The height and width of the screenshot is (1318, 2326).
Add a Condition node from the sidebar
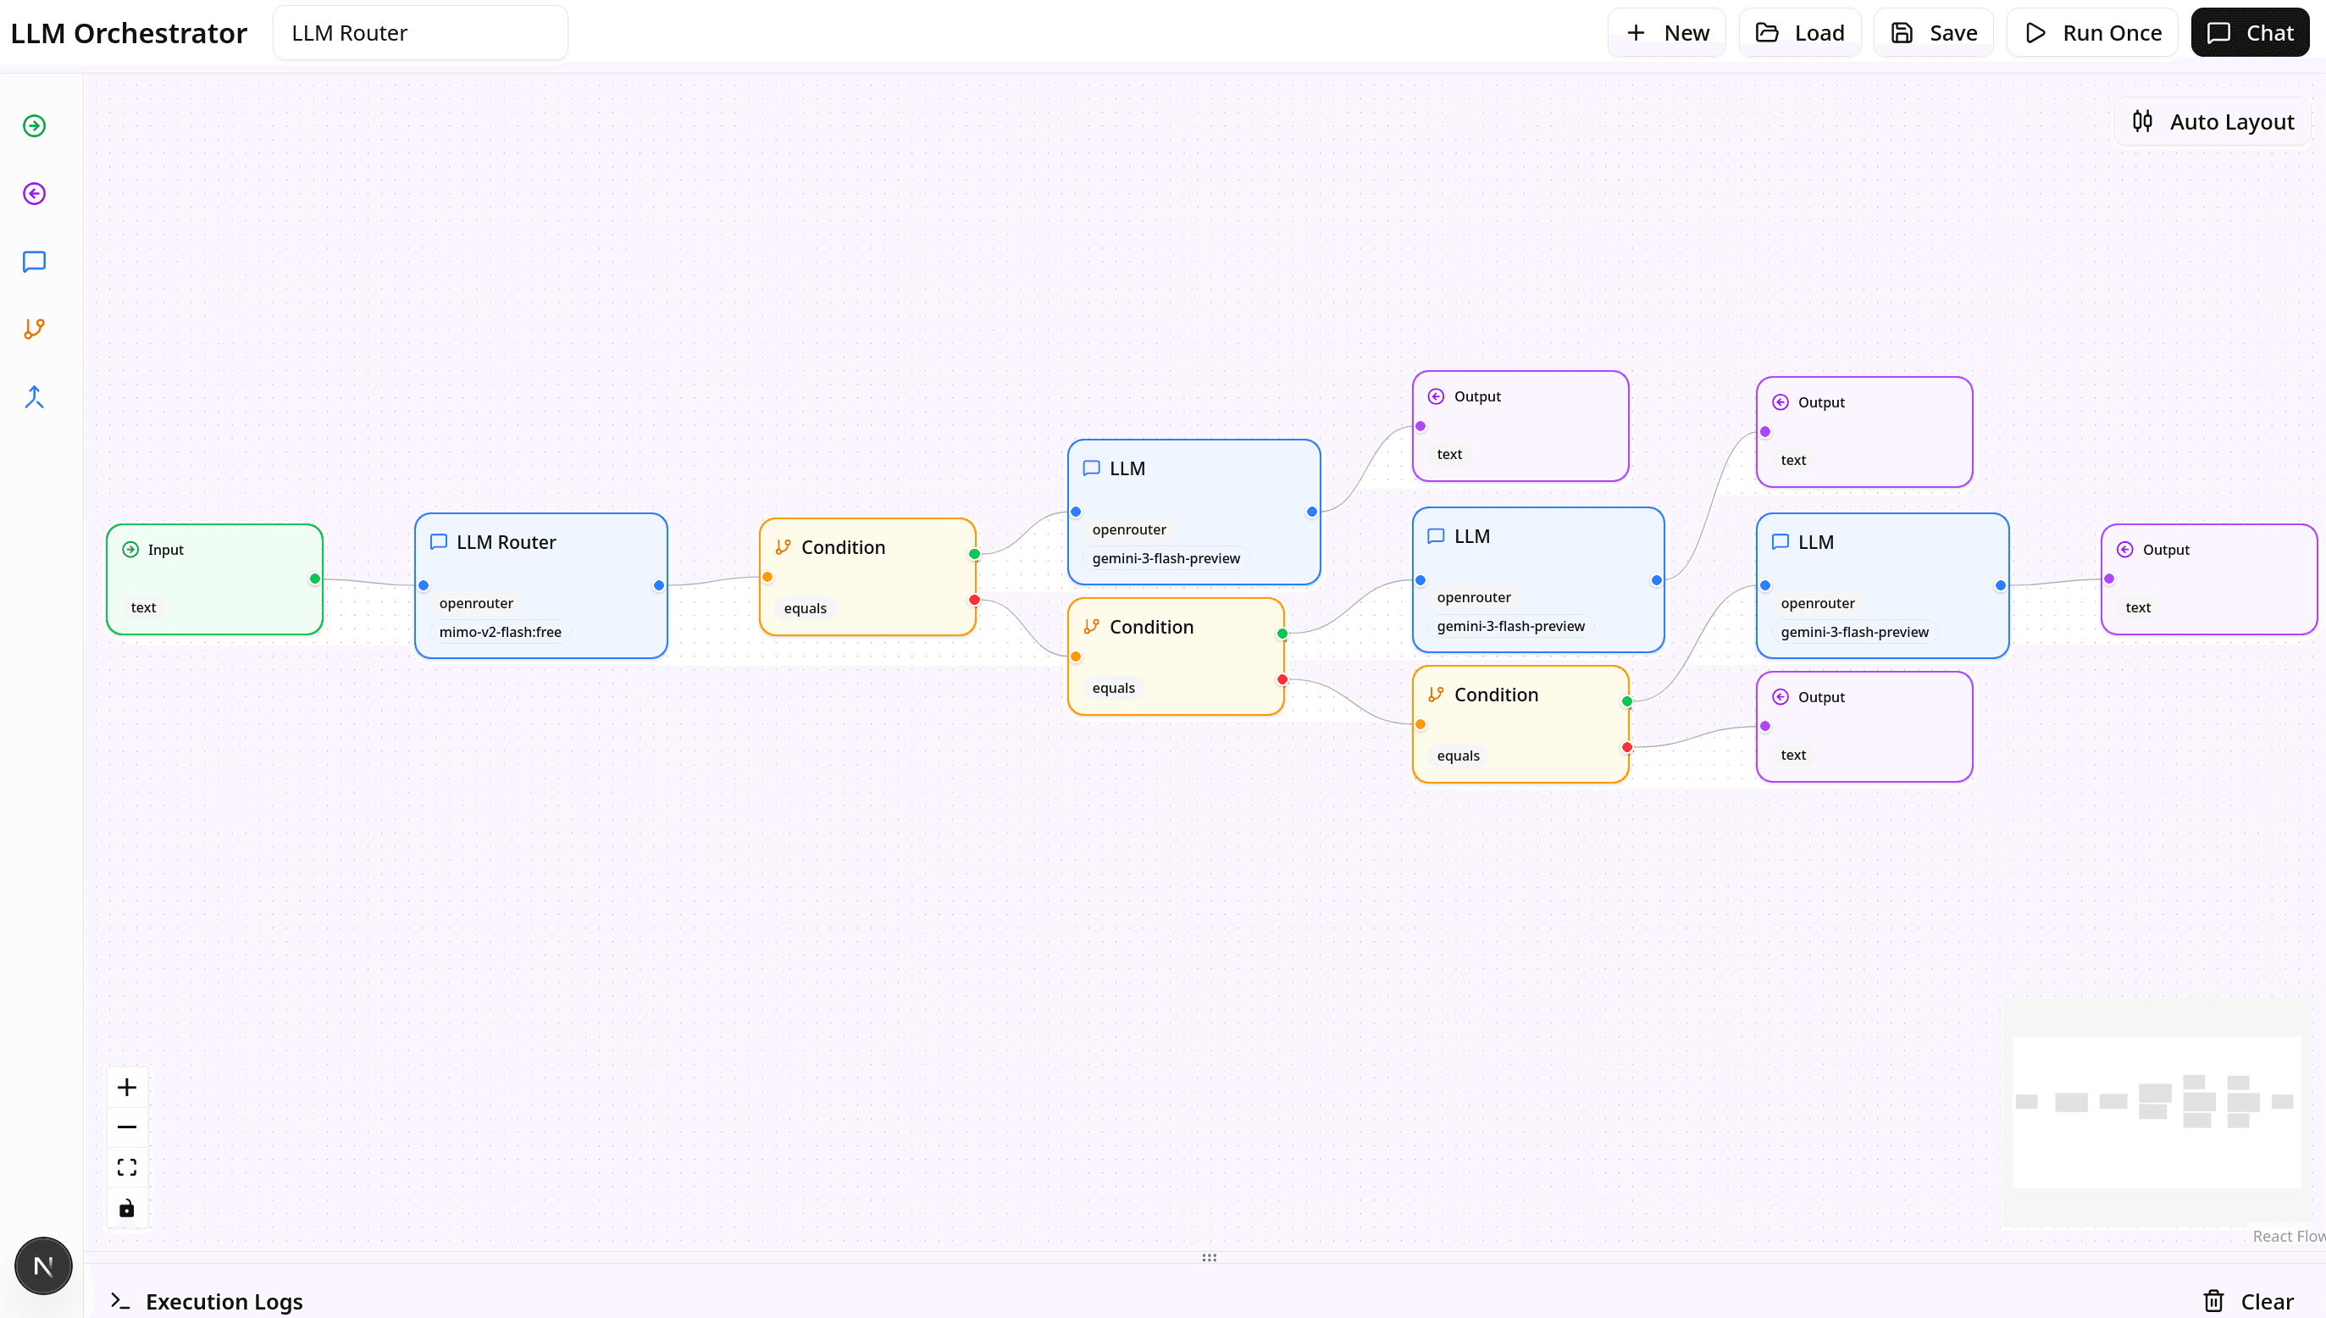point(35,329)
